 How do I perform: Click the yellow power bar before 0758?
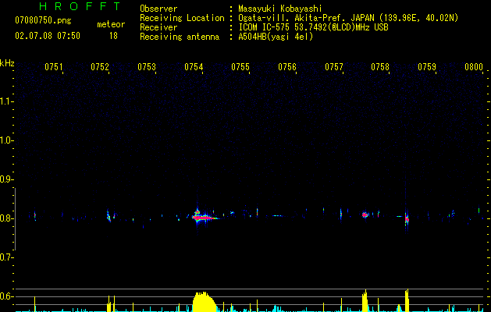click(x=365, y=301)
